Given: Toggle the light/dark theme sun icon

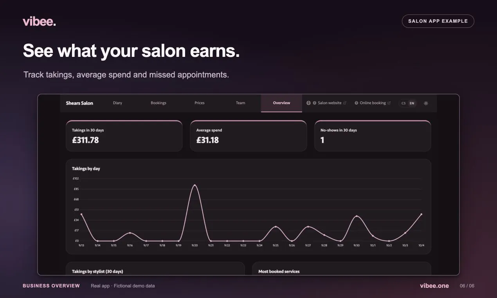Looking at the screenshot, I should pos(426,103).
